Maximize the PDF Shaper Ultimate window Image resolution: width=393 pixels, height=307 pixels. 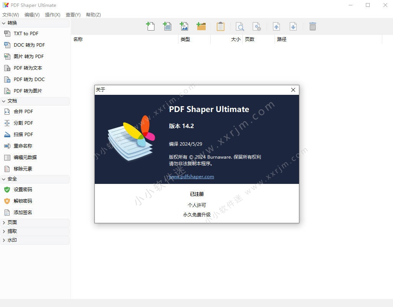click(368, 5)
